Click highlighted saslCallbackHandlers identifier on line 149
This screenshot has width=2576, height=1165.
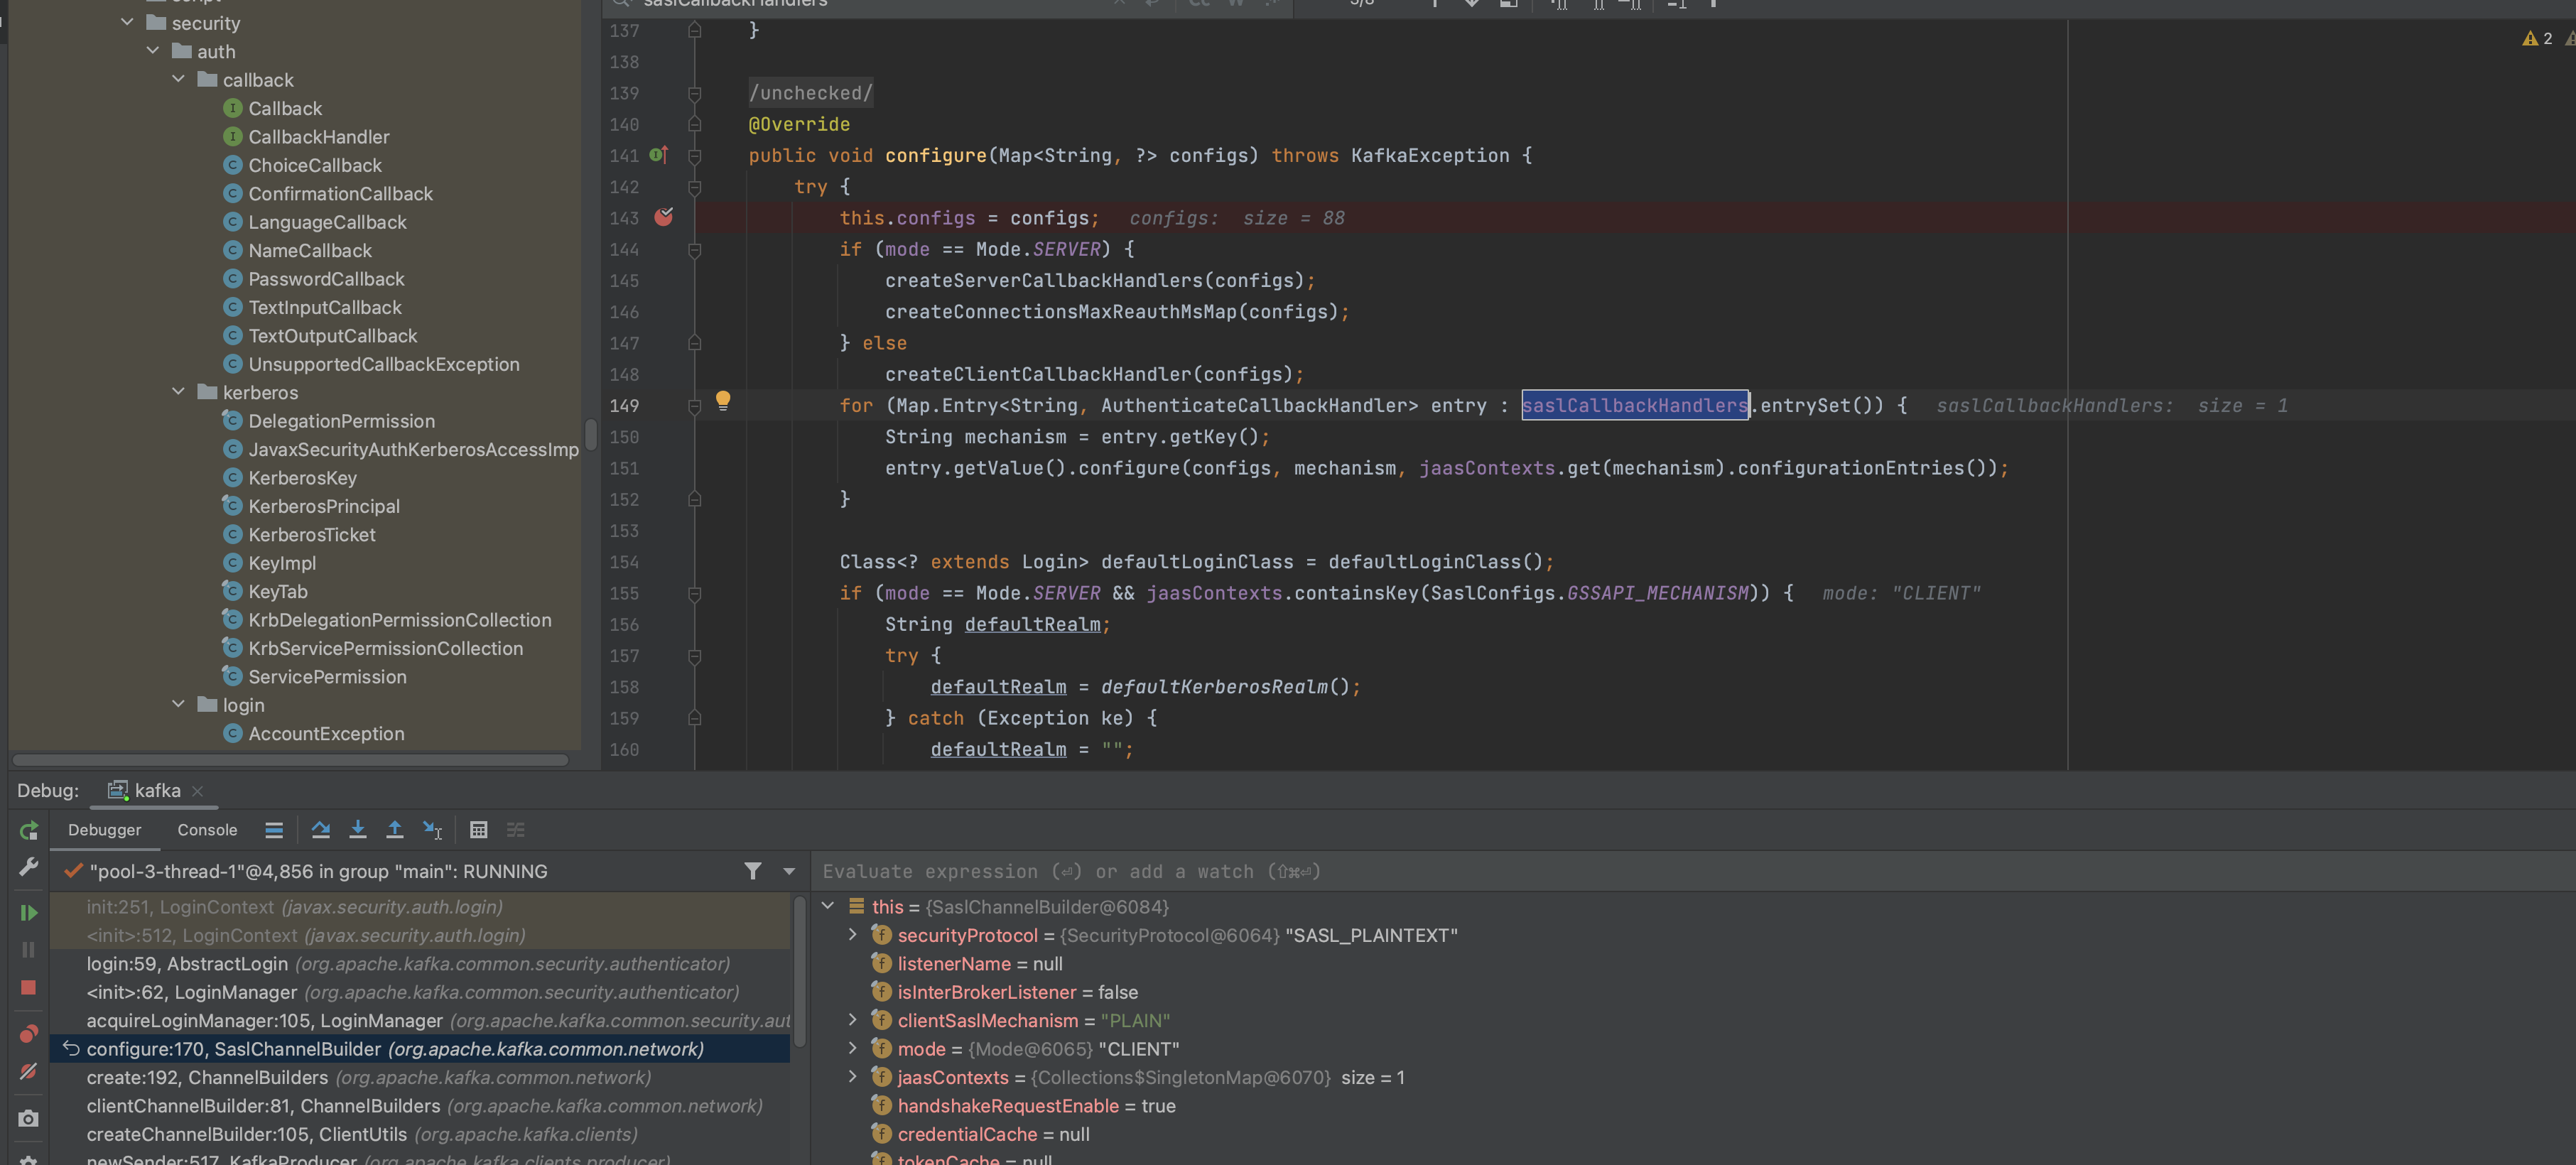pyautogui.click(x=1635, y=405)
